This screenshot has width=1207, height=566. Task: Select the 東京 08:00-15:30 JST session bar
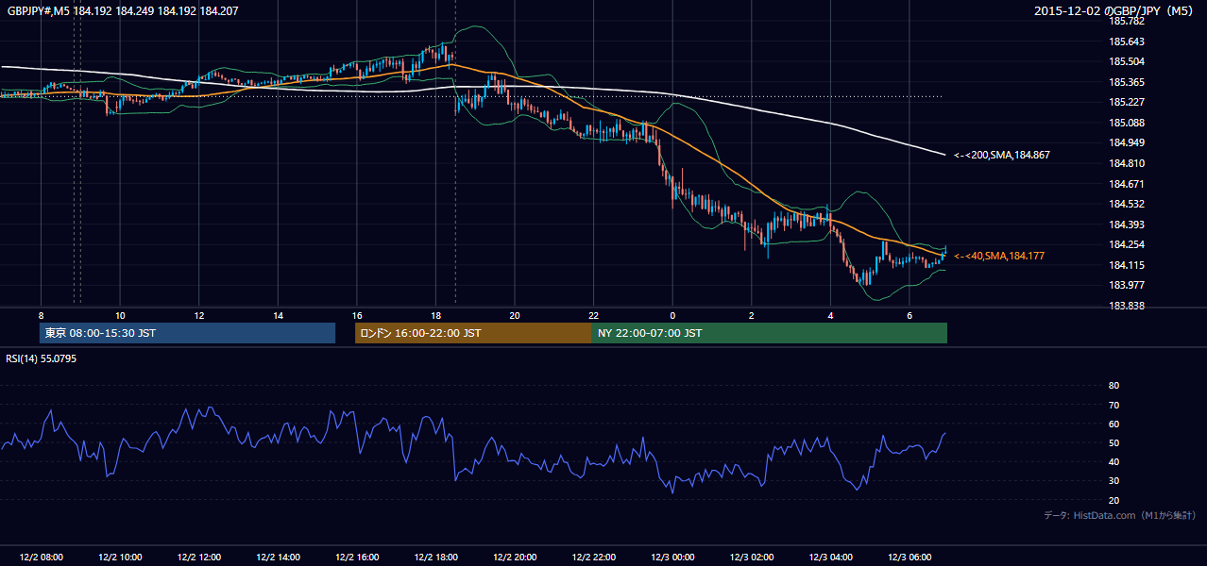pos(188,333)
